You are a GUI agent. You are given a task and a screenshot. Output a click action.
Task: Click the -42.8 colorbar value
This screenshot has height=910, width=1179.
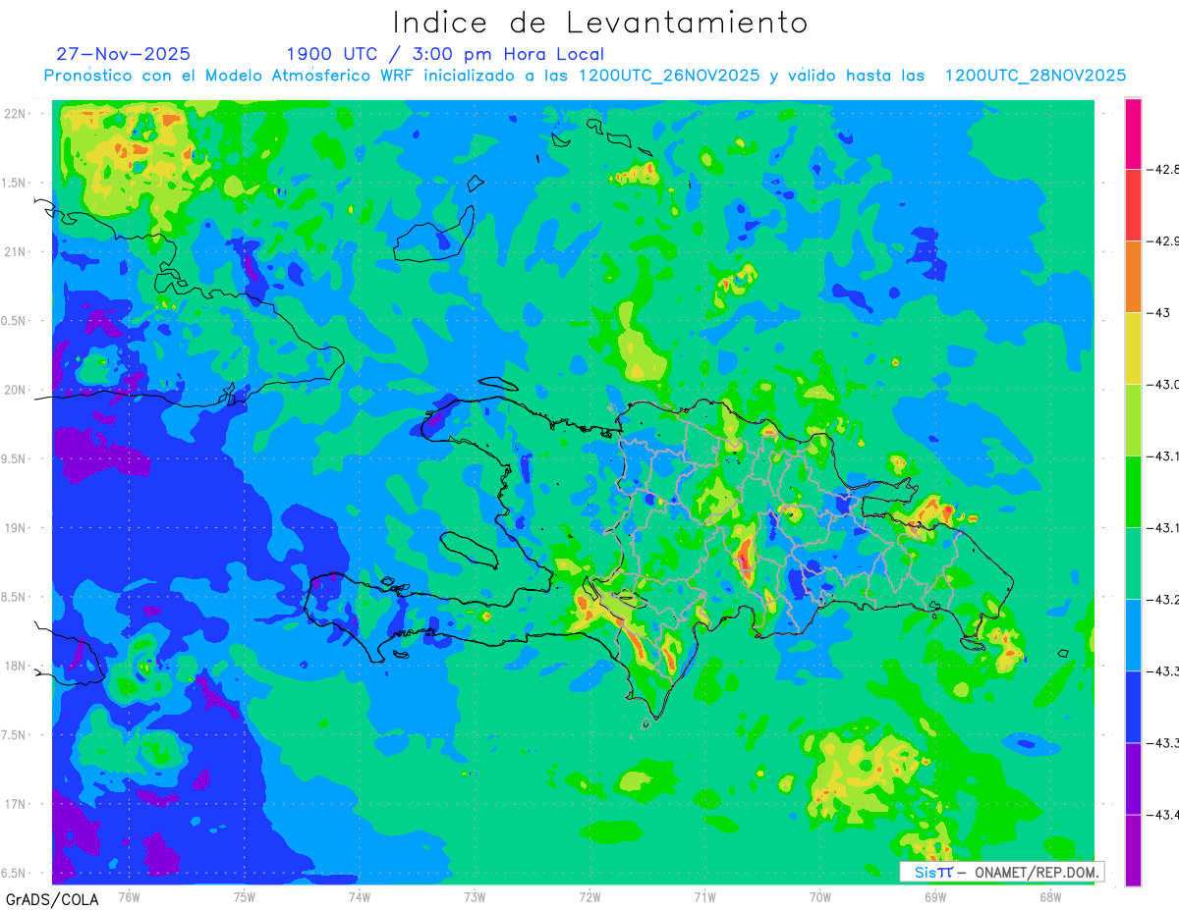coord(1162,170)
